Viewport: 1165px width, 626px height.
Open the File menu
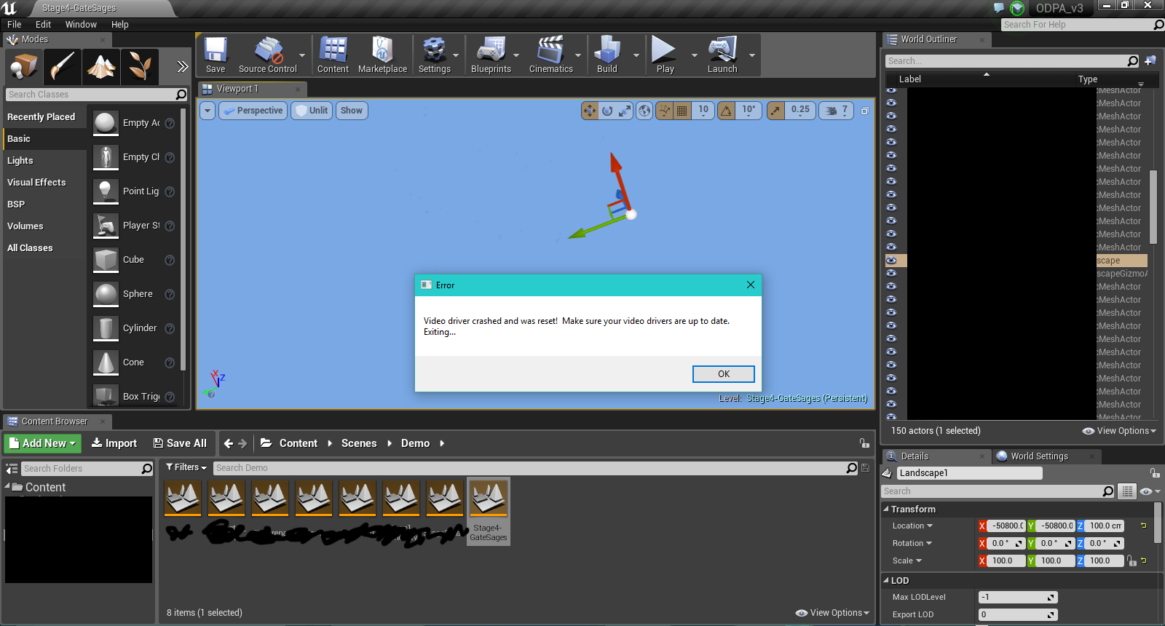14,24
